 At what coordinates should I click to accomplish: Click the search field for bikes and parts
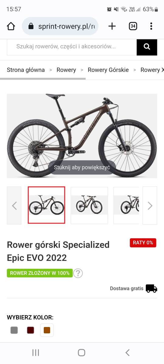(72, 47)
